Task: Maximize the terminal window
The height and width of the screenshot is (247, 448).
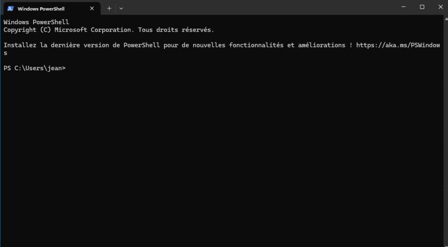Action: [422, 7]
